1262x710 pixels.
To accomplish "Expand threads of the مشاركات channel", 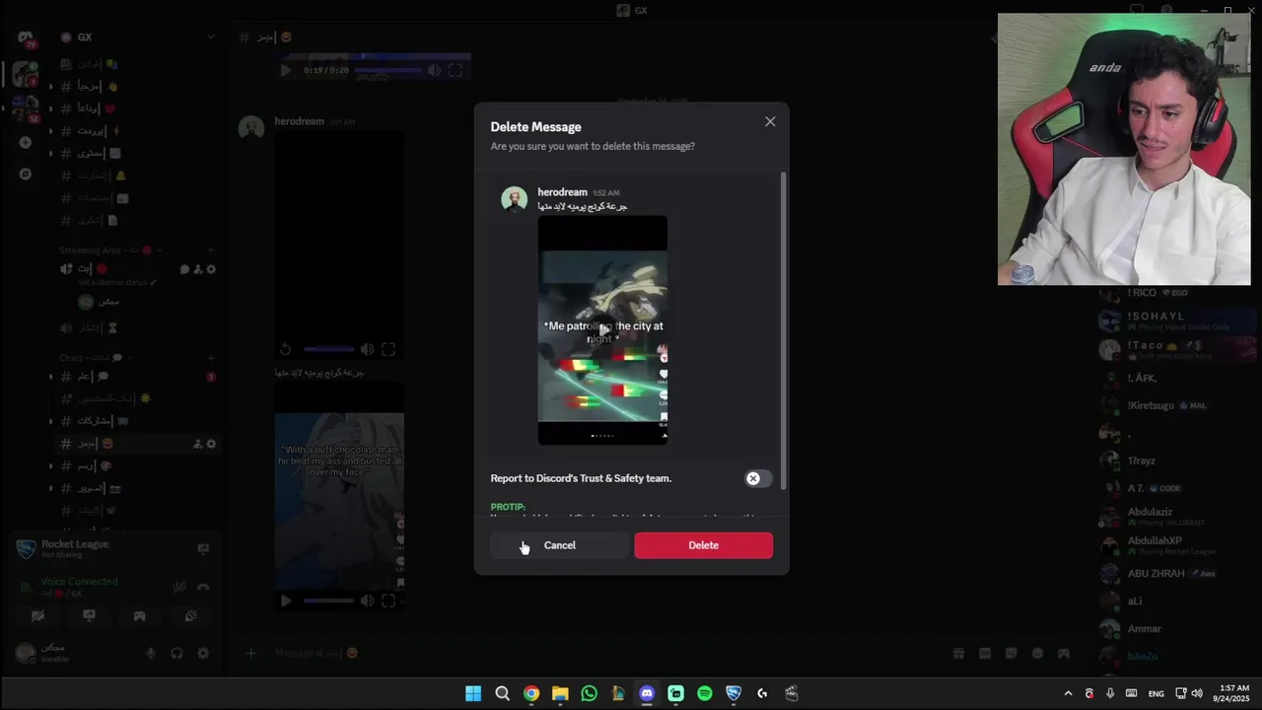I will click(51, 421).
